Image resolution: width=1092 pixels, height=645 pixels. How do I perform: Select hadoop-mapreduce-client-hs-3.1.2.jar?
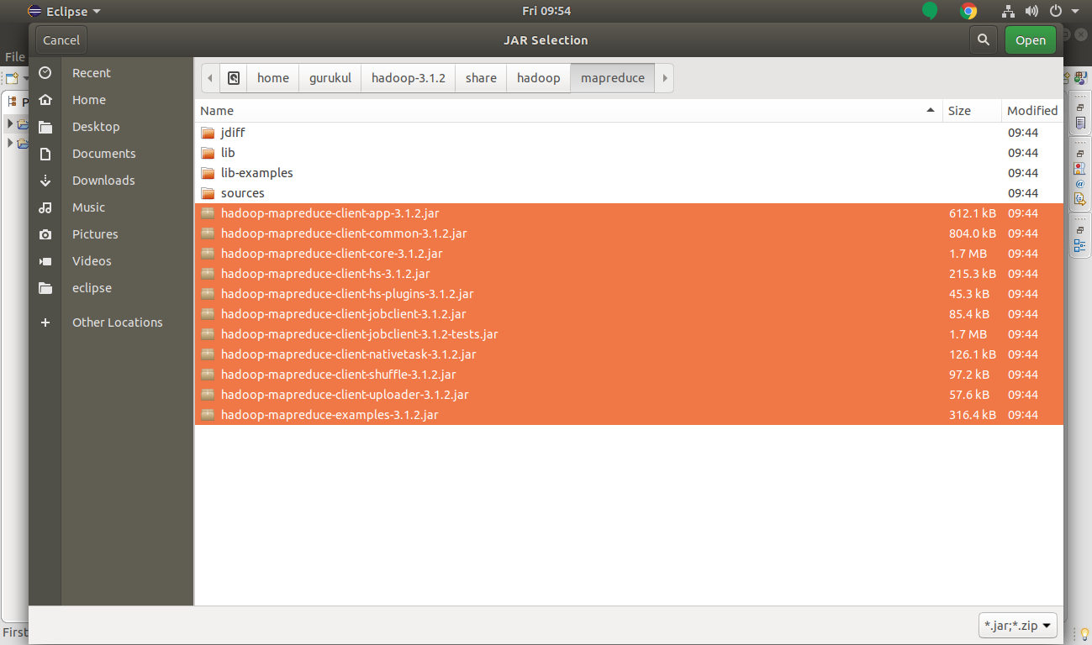click(629, 274)
